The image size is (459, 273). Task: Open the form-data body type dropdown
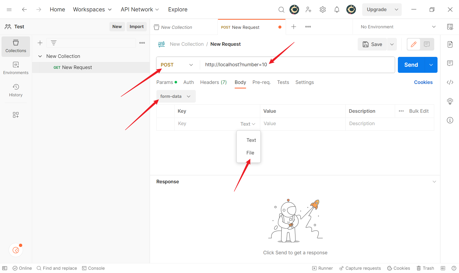pos(176,96)
